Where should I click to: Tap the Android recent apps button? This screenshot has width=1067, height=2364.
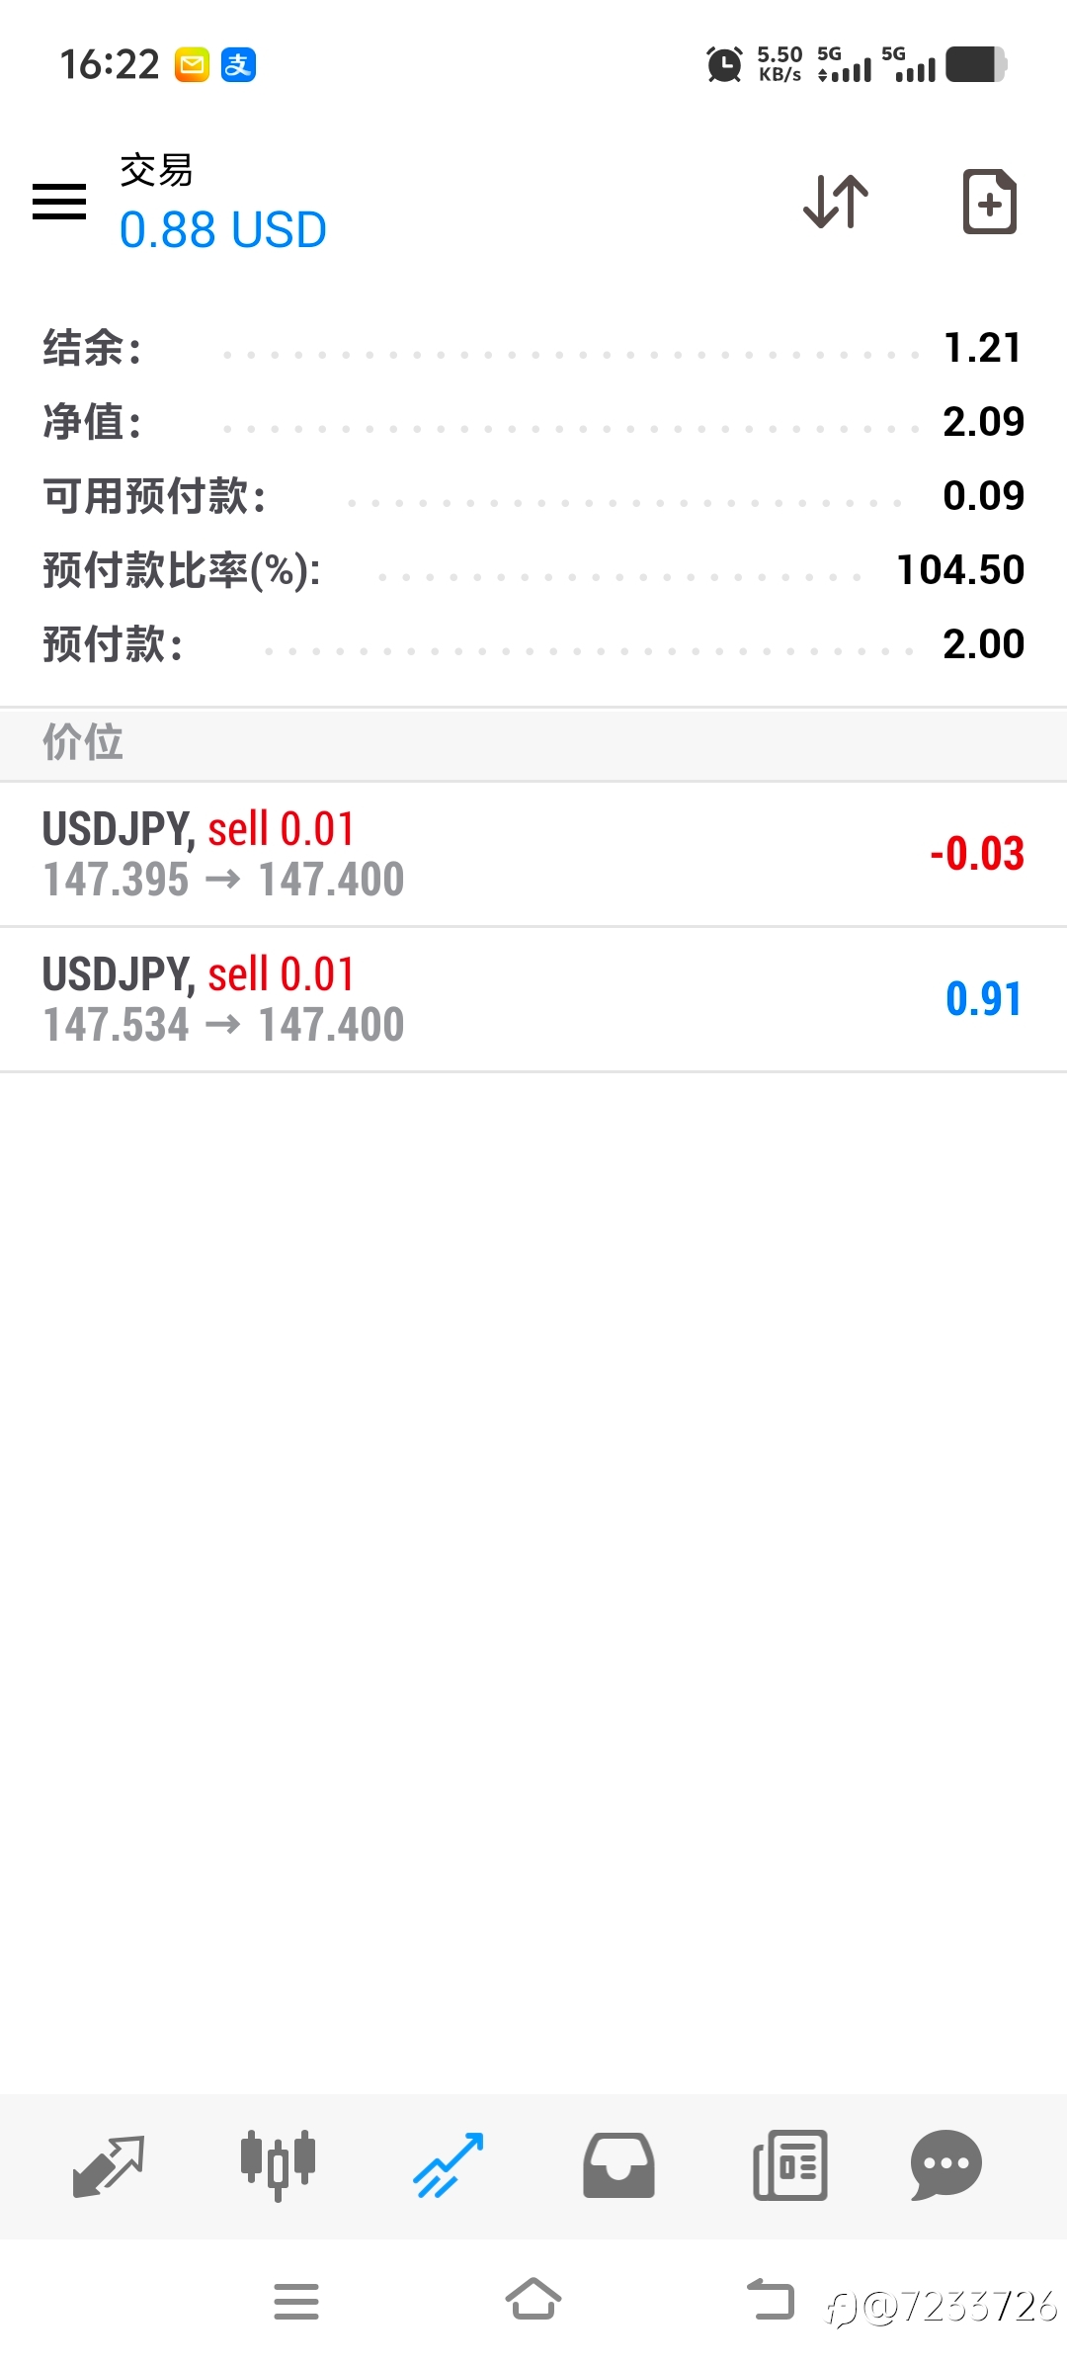coord(296,2301)
